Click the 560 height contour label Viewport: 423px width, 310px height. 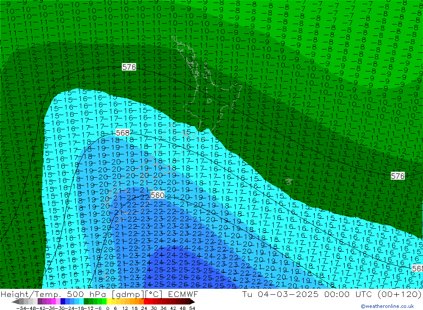(157, 195)
